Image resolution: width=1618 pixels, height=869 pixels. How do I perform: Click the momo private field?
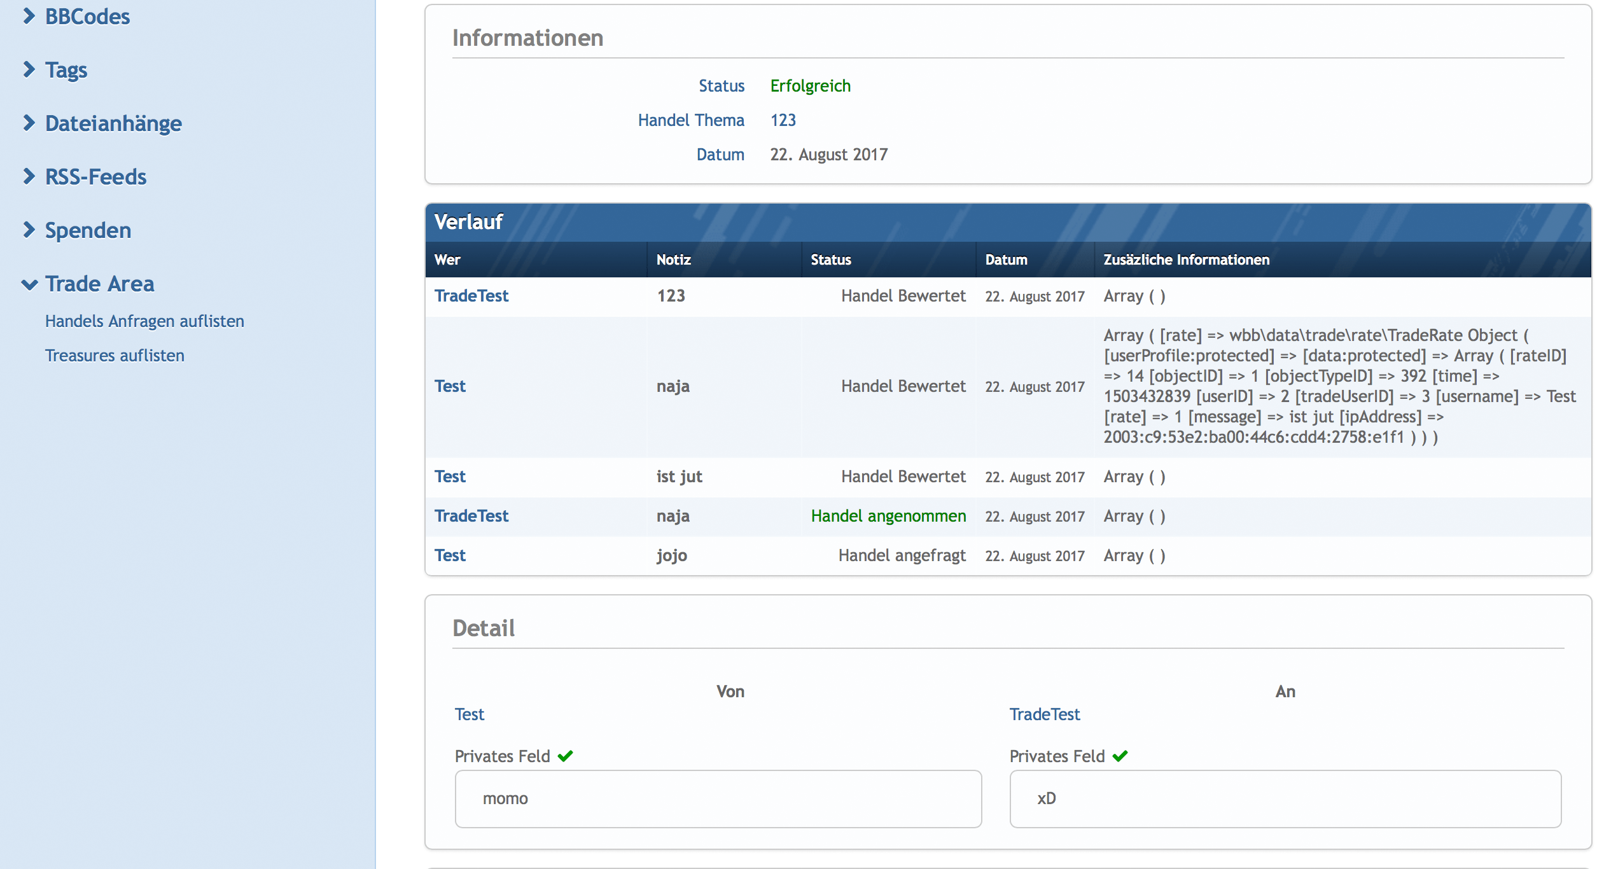(x=718, y=799)
